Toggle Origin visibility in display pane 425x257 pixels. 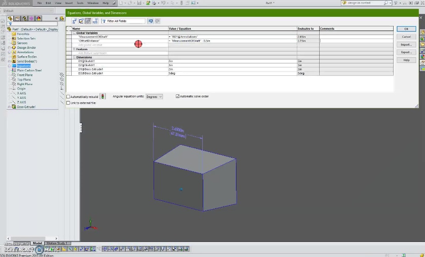click(x=62, y=89)
